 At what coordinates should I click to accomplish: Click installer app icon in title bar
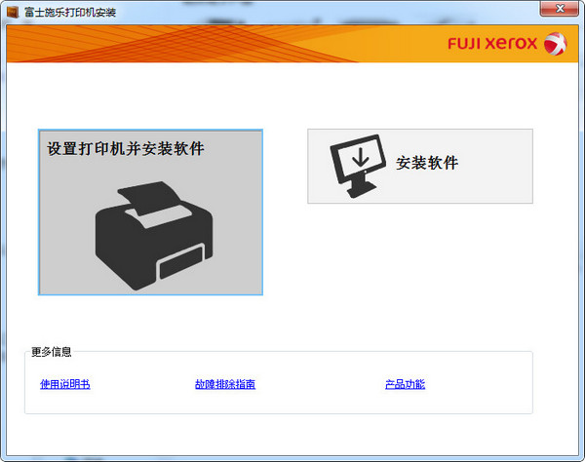point(13,13)
